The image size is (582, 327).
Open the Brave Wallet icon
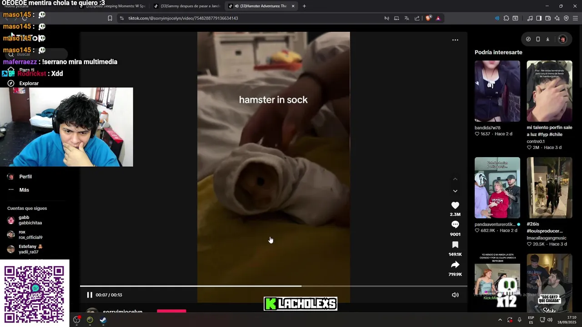548,18
